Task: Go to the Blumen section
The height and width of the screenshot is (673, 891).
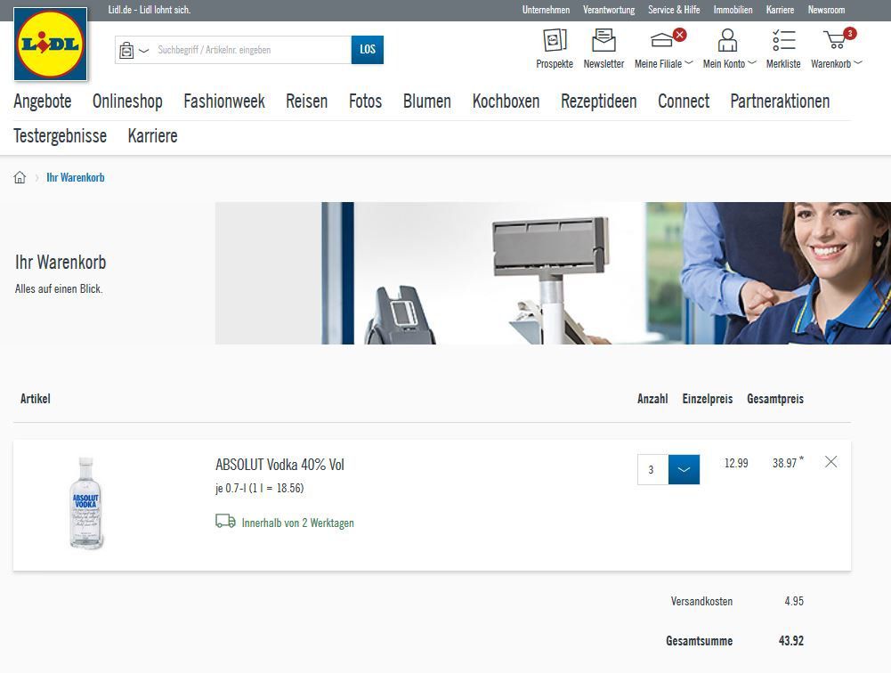Action: point(426,101)
